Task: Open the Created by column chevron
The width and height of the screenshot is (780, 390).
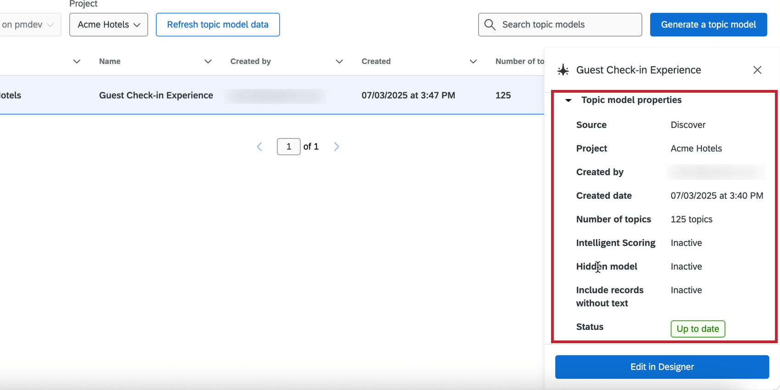Action: 339,61
